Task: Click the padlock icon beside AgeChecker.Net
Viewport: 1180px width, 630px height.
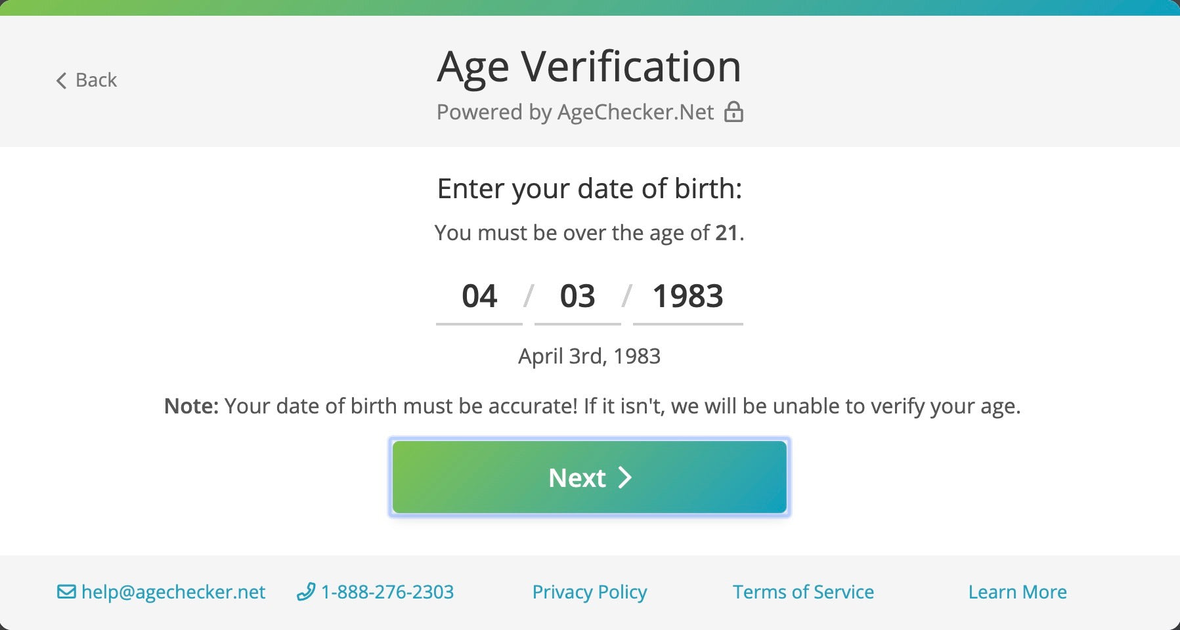Action: coord(733,112)
